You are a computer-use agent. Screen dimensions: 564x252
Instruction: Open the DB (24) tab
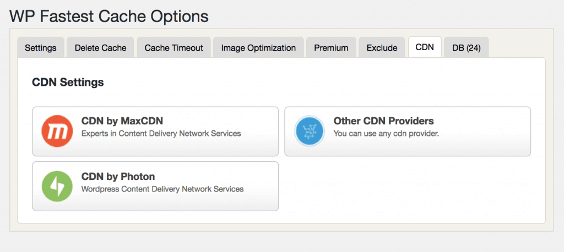click(x=466, y=47)
